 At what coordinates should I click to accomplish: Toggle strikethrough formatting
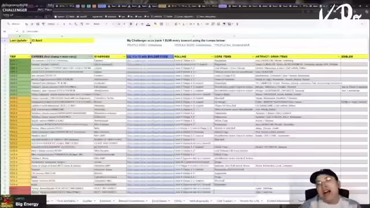(x=142, y=24)
